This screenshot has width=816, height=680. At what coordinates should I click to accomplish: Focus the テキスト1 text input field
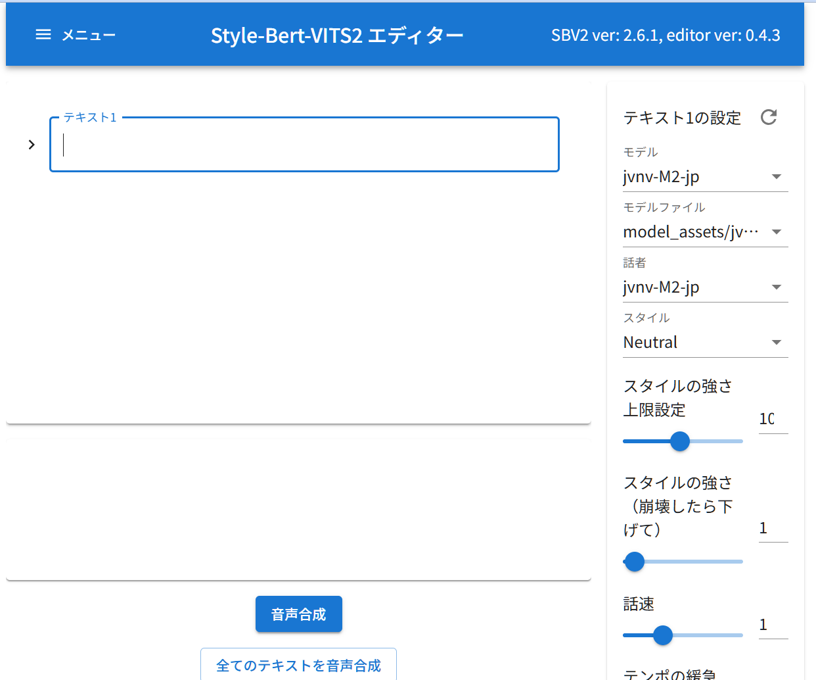(x=304, y=145)
